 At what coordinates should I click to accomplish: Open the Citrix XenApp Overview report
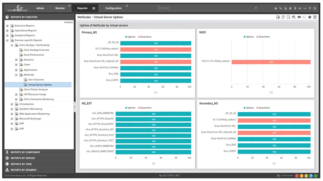36,50
